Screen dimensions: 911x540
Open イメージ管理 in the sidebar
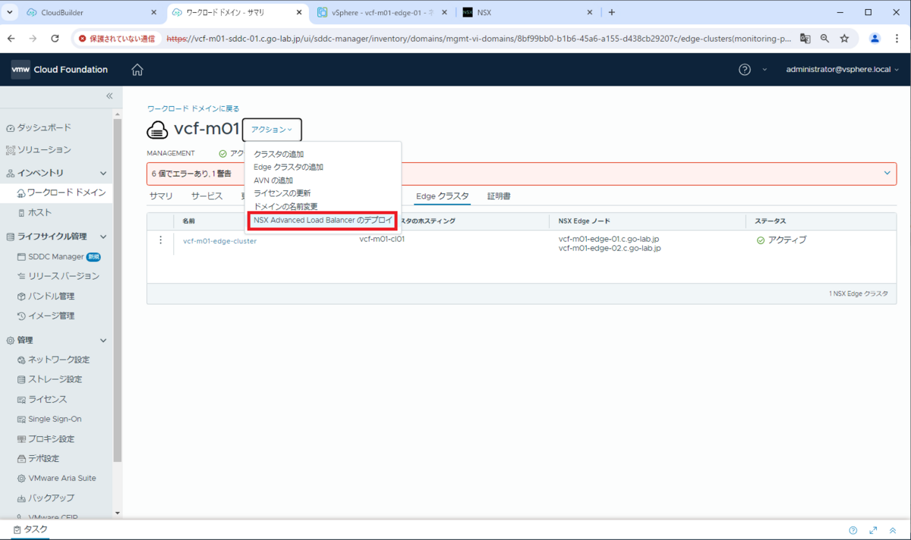46,316
